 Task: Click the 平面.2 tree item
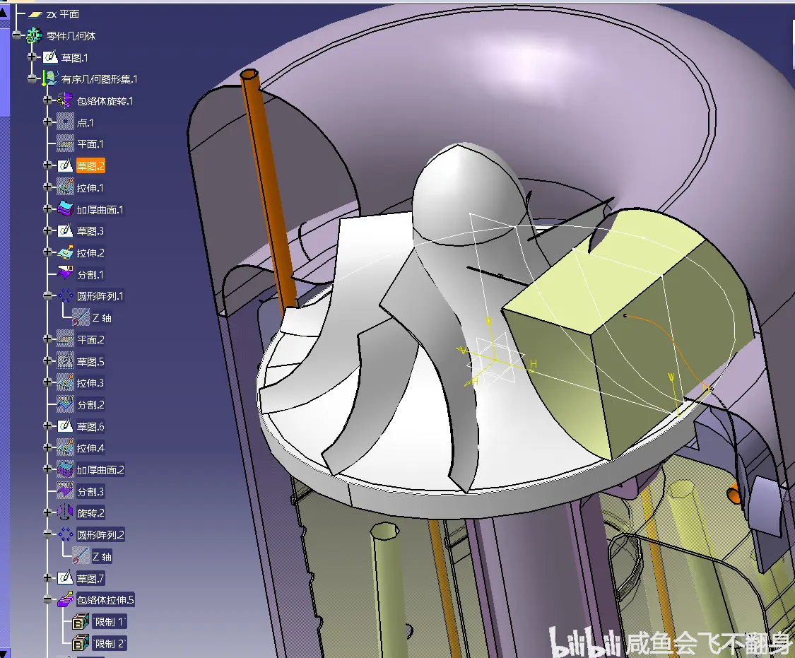click(90, 340)
